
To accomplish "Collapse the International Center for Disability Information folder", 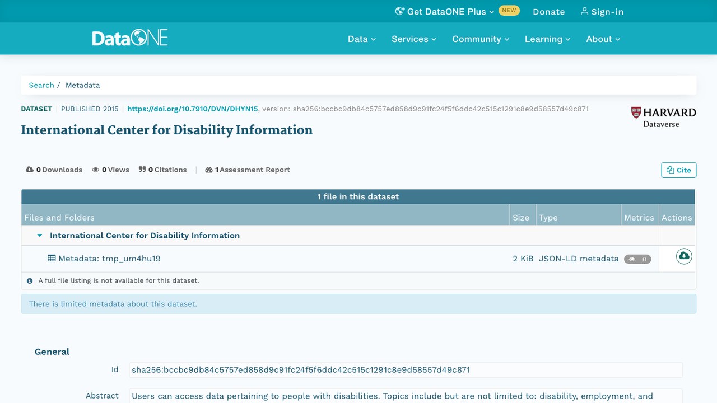I will tap(40, 236).
